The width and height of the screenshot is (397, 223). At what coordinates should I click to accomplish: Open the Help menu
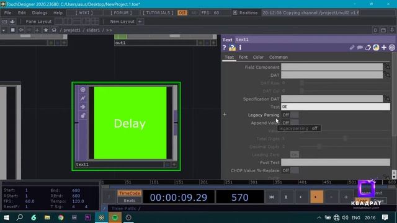[58, 12]
